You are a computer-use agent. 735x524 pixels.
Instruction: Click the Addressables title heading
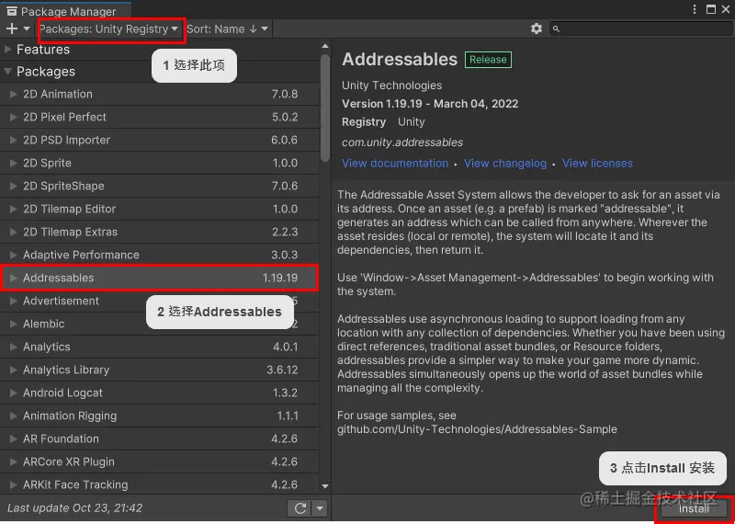tap(400, 60)
